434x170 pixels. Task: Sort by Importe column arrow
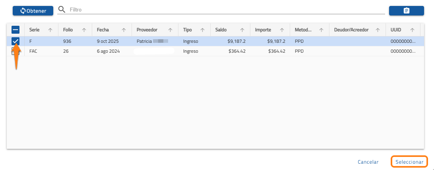[x=282, y=30]
